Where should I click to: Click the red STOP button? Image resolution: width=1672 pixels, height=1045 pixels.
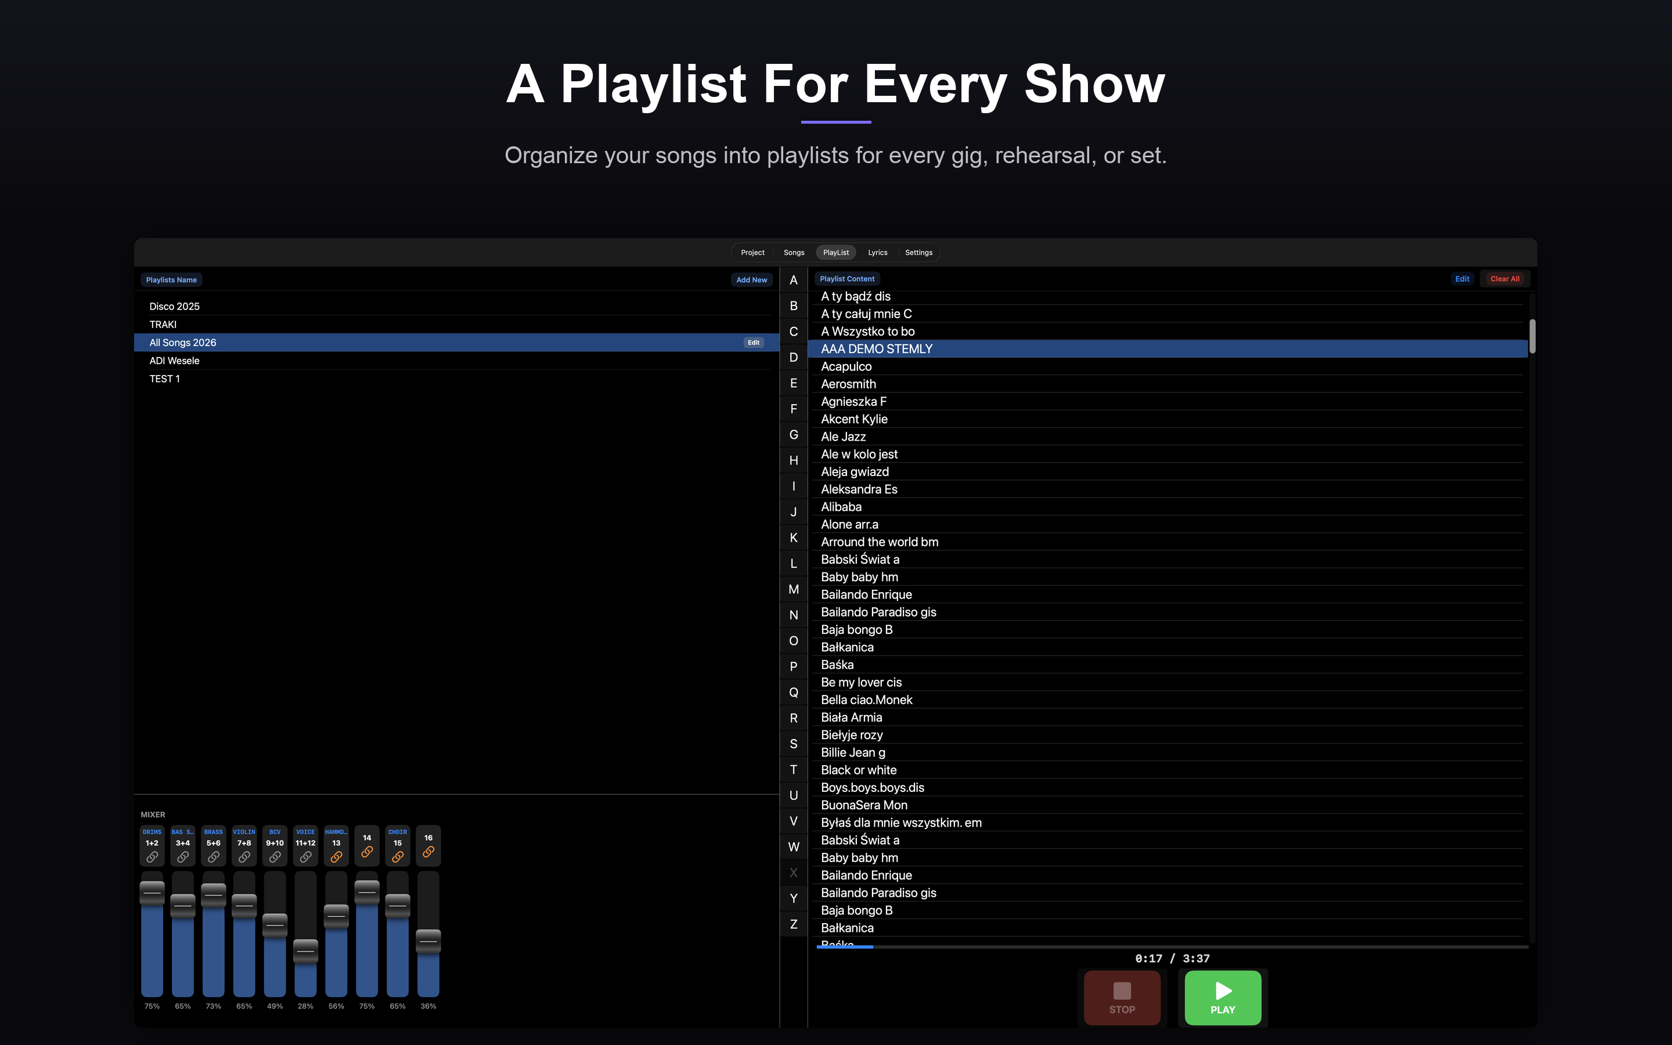tap(1122, 997)
